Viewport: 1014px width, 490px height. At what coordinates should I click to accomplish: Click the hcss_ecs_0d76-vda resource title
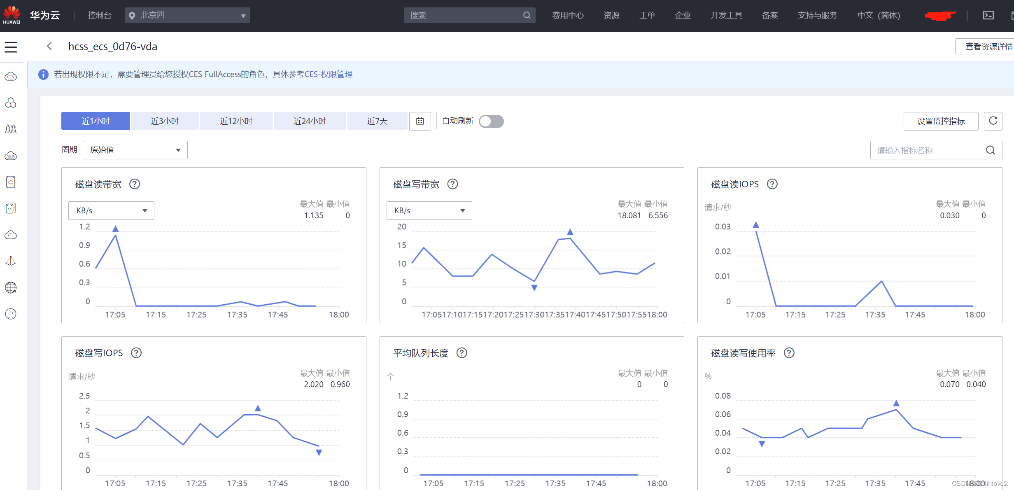[113, 47]
